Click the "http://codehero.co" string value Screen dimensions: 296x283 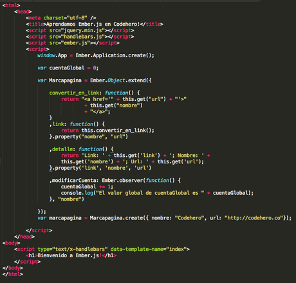(x=254, y=218)
